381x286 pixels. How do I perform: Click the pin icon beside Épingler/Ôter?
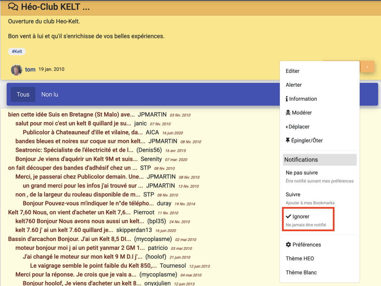pos(288,140)
